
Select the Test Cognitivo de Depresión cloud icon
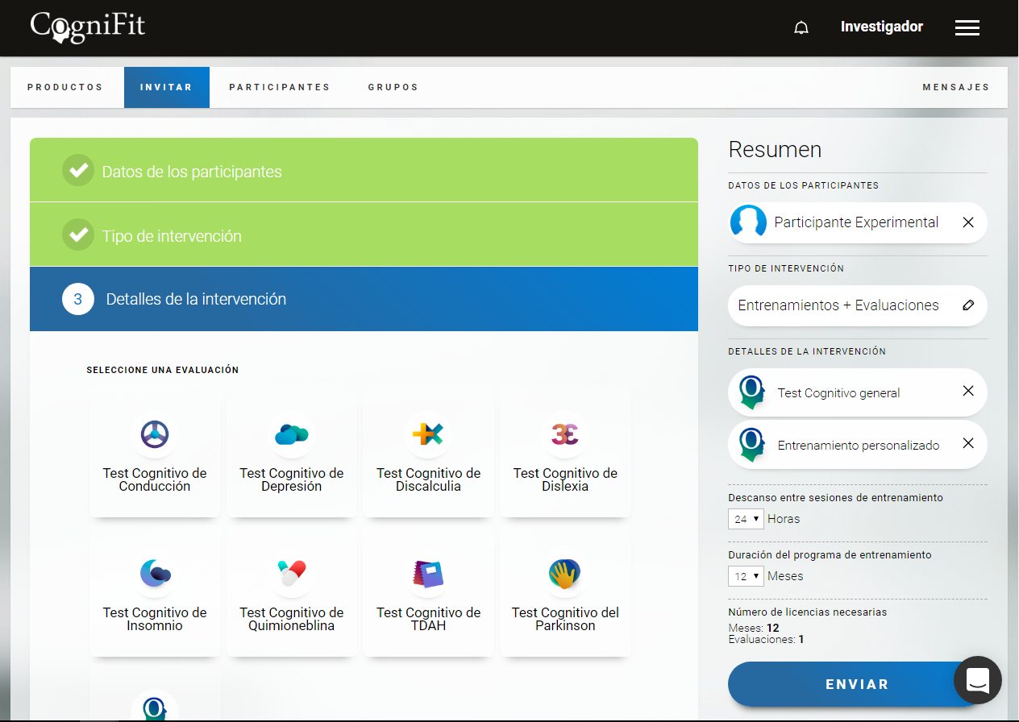click(x=292, y=435)
